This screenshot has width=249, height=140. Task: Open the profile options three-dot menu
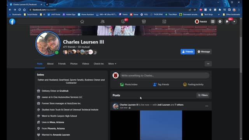click(x=208, y=64)
